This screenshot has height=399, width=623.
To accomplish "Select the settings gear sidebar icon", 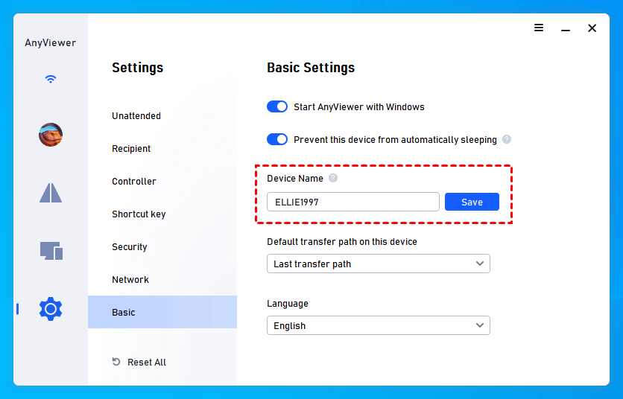I will (x=51, y=308).
